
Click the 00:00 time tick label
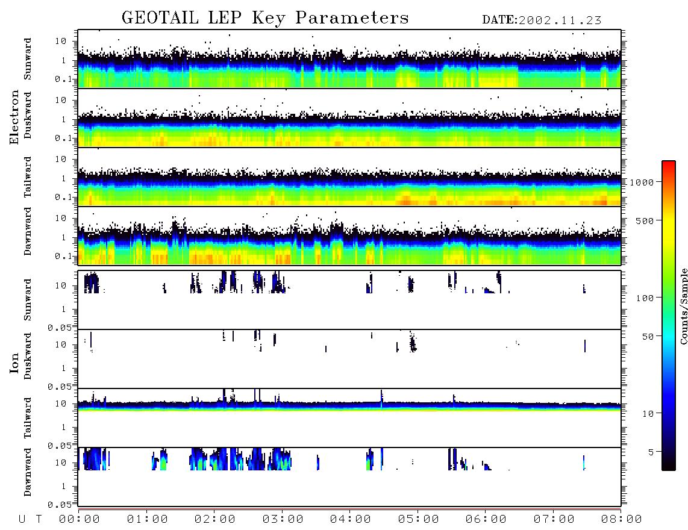point(80,520)
